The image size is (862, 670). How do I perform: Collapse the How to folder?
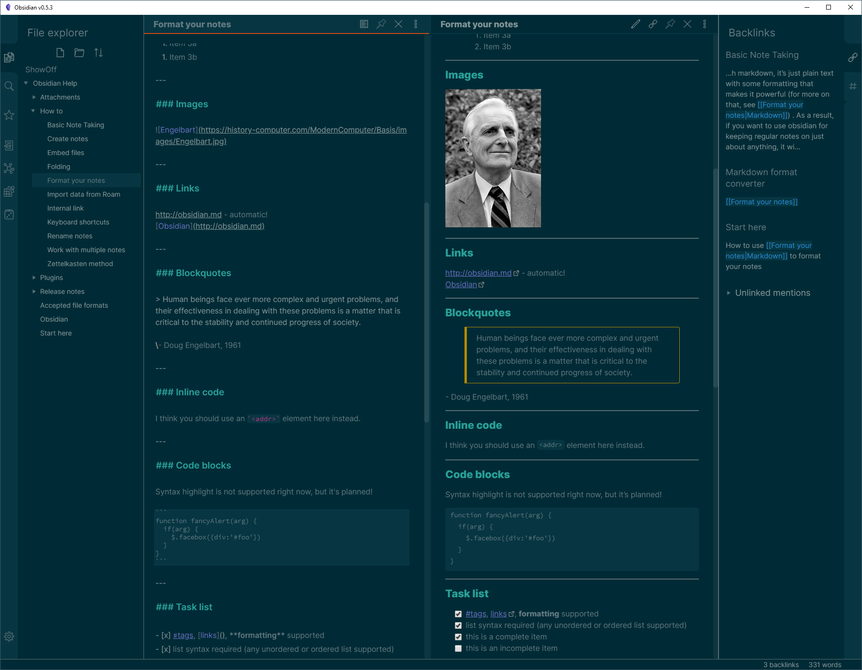[33, 111]
